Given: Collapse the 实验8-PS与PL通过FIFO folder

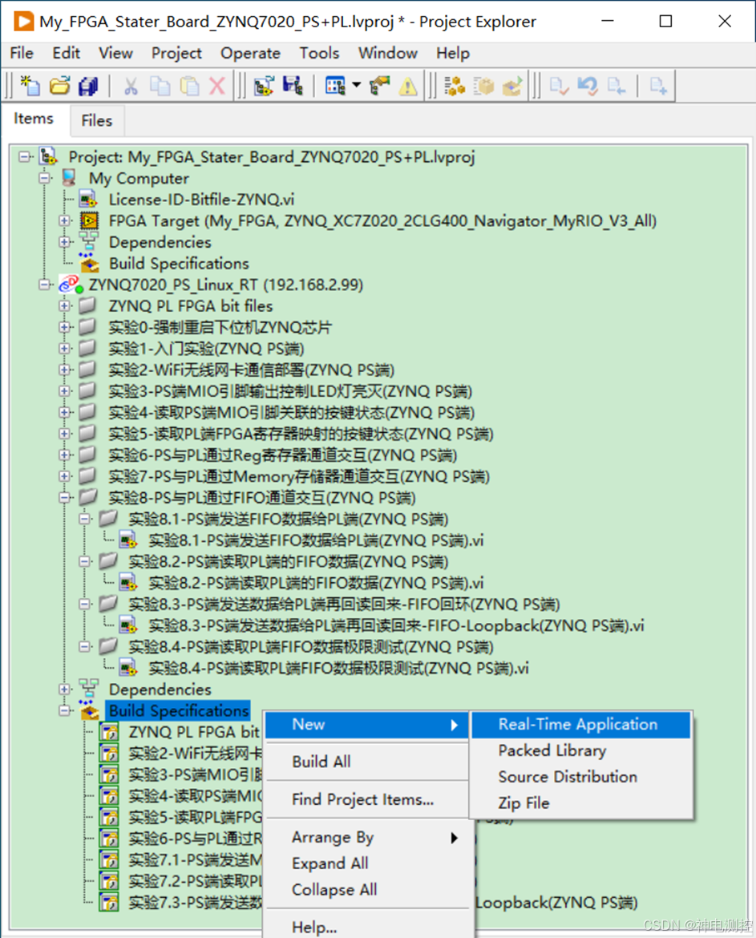Looking at the screenshot, I should [64, 498].
